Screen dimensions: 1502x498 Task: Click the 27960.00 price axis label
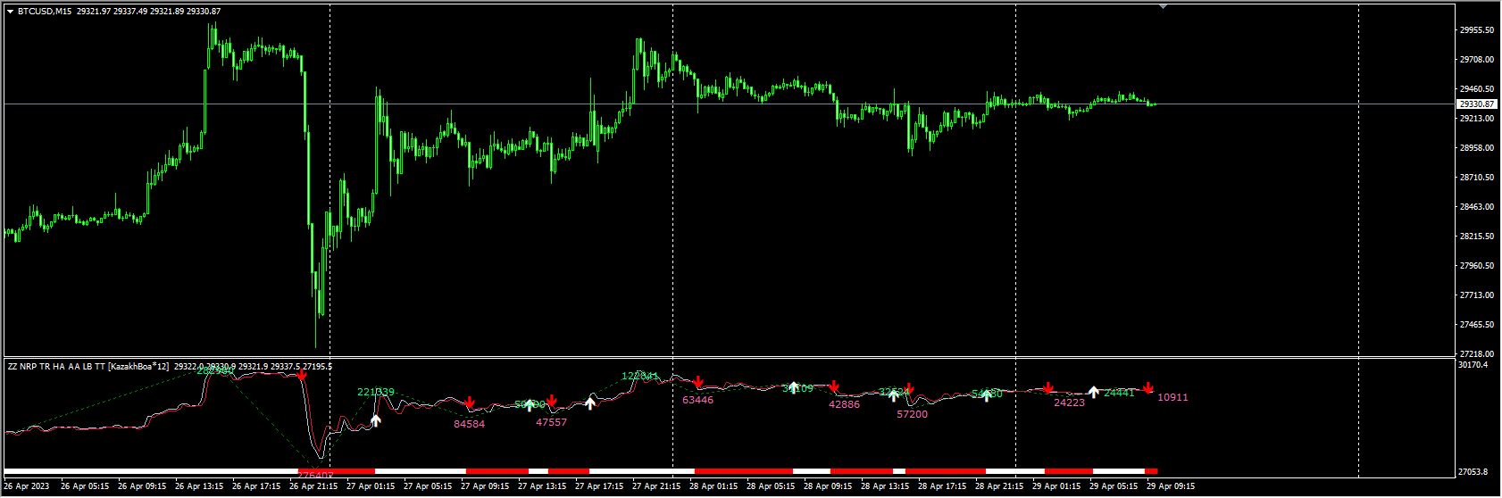click(1477, 265)
